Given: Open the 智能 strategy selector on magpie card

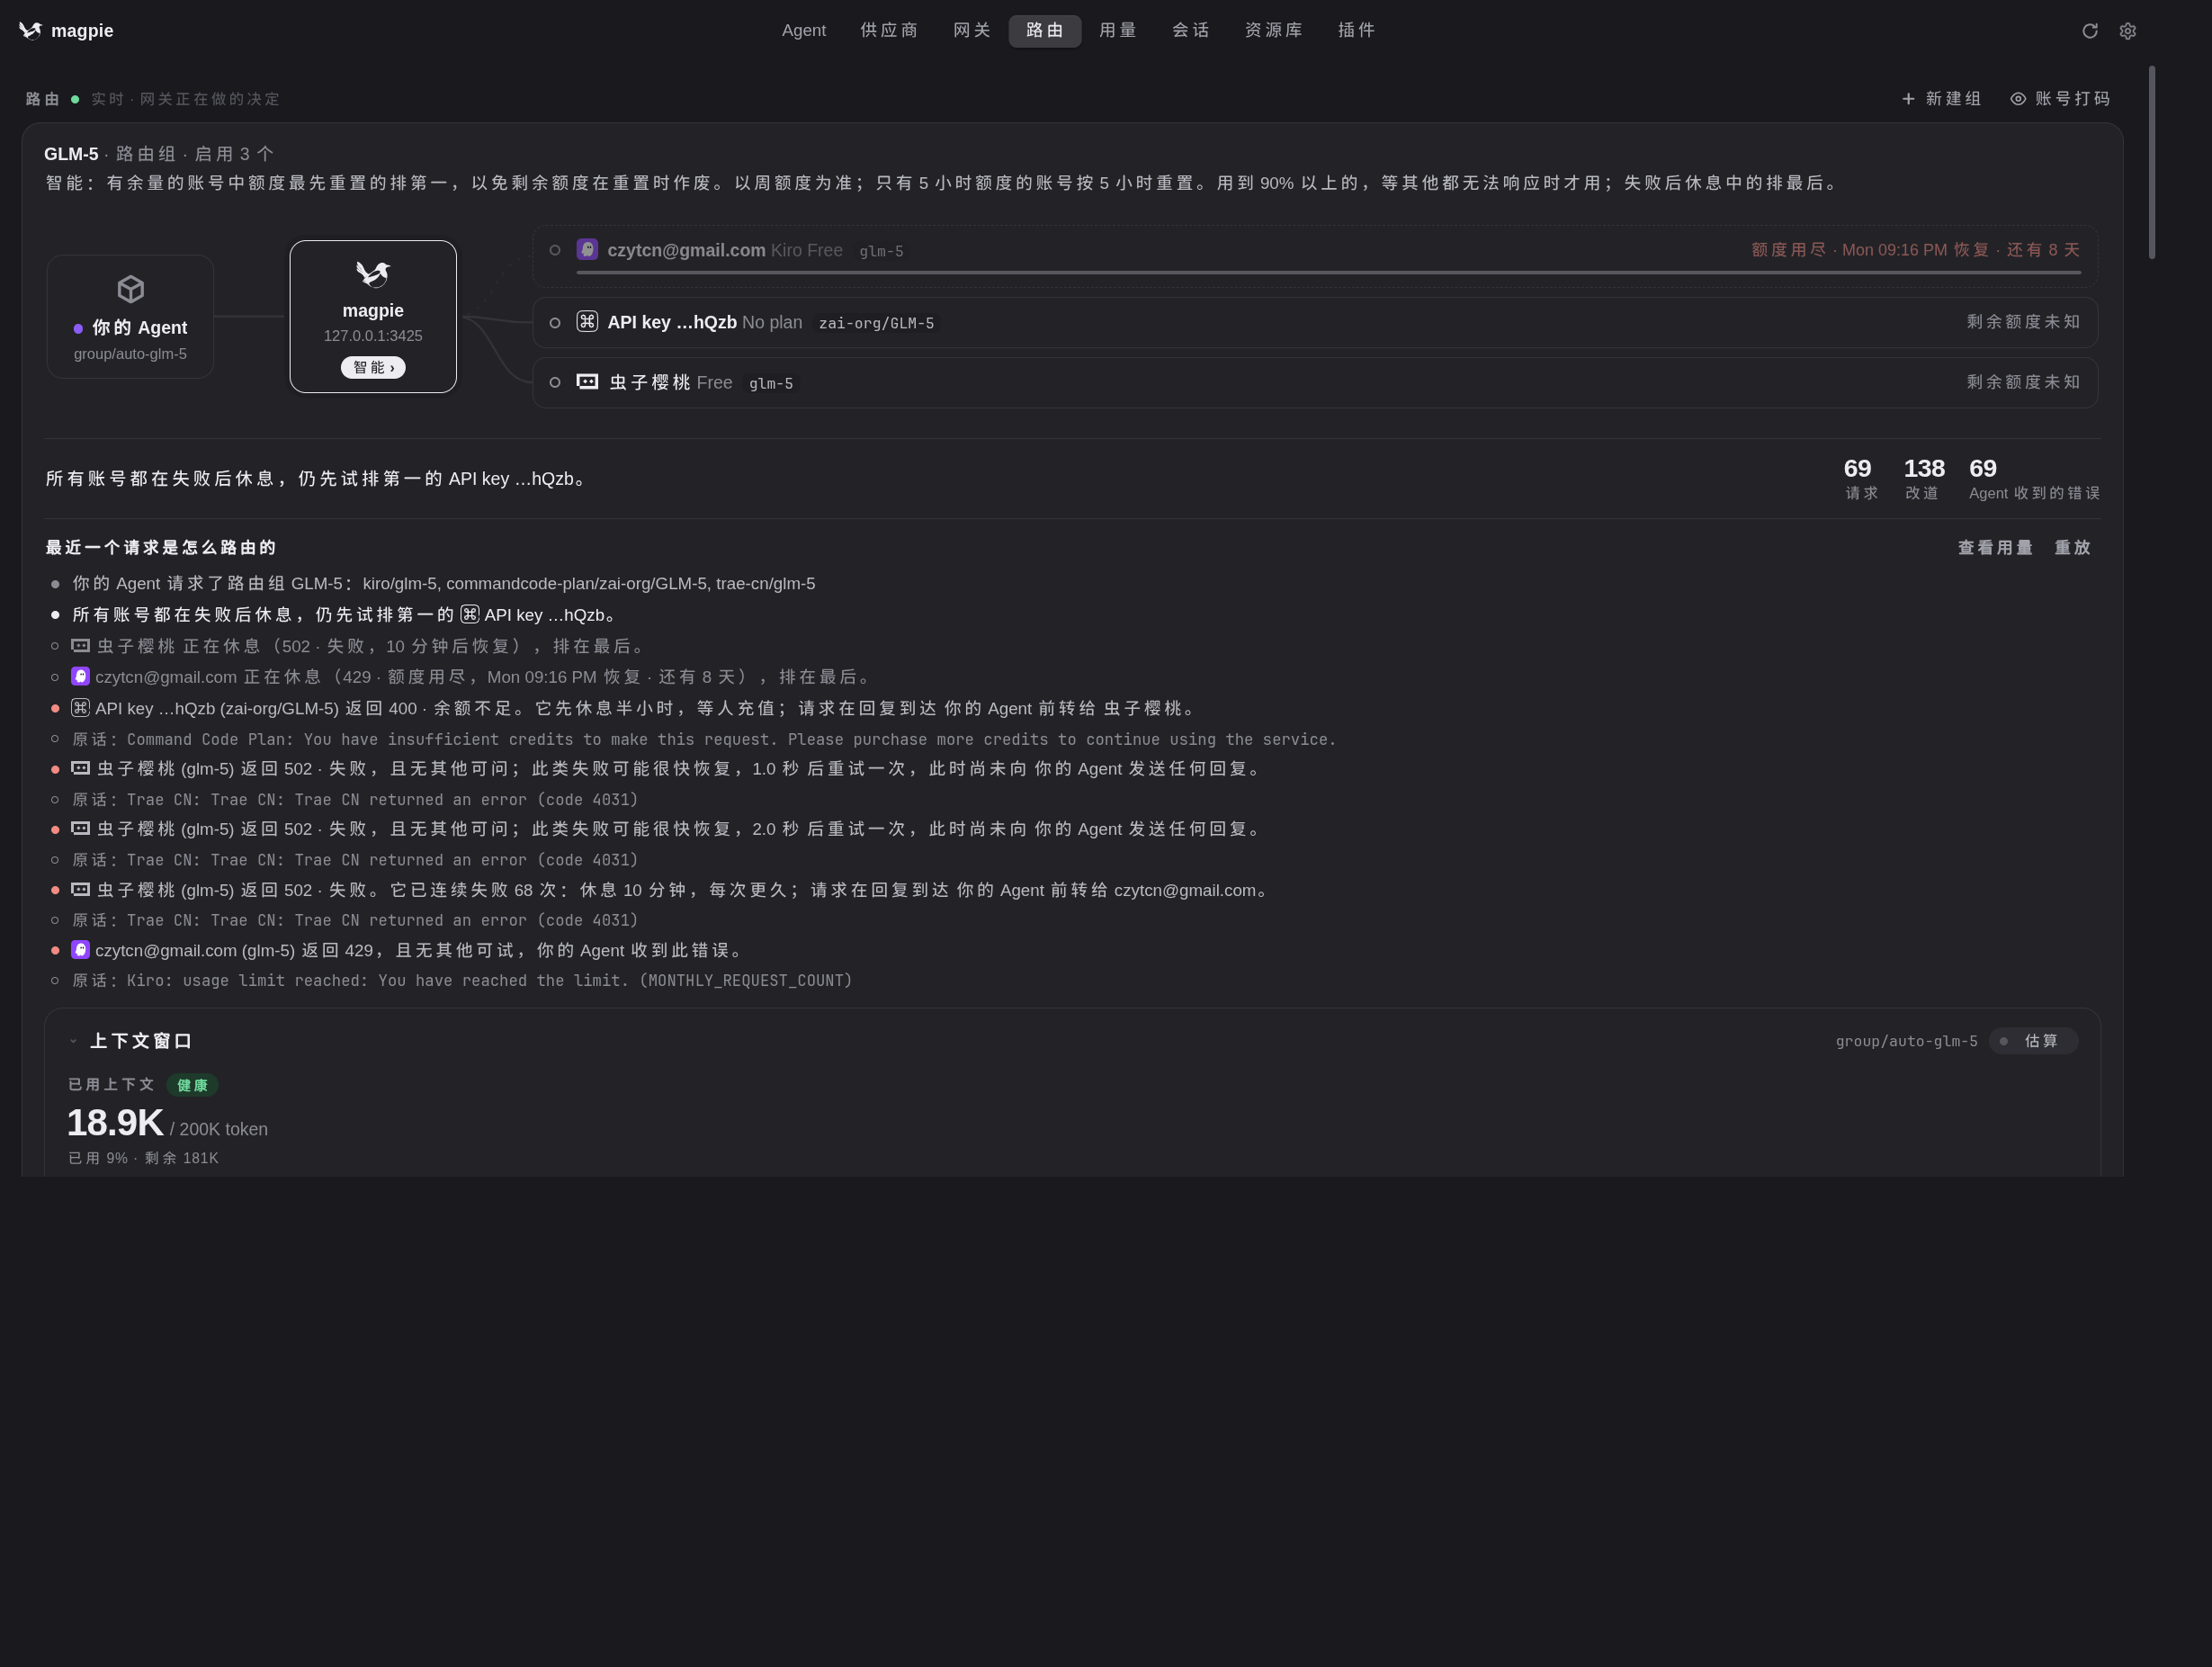Looking at the screenshot, I should (x=373, y=367).
